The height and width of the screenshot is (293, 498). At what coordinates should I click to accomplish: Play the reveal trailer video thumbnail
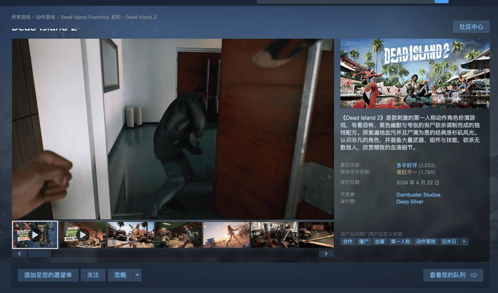pyautogui.click(x=83, y=235)
